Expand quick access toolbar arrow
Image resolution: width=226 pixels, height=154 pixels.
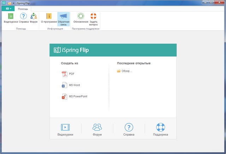coord(13,3)
